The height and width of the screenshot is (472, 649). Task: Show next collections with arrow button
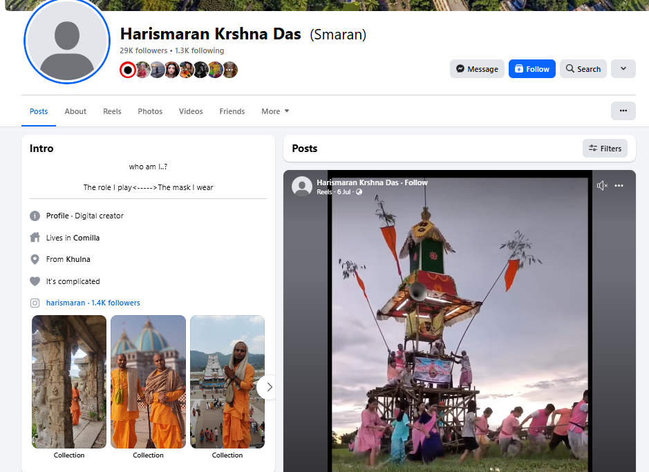coord(269,387)
